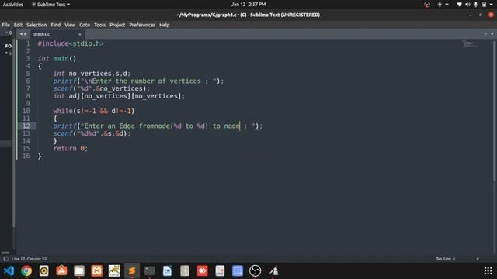This screenshot has width=497, height=279.
Task: Click the editor vertical scrollbar
Action: click(x=495, y=111)
